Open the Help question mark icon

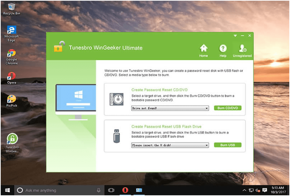click(223, 48)
